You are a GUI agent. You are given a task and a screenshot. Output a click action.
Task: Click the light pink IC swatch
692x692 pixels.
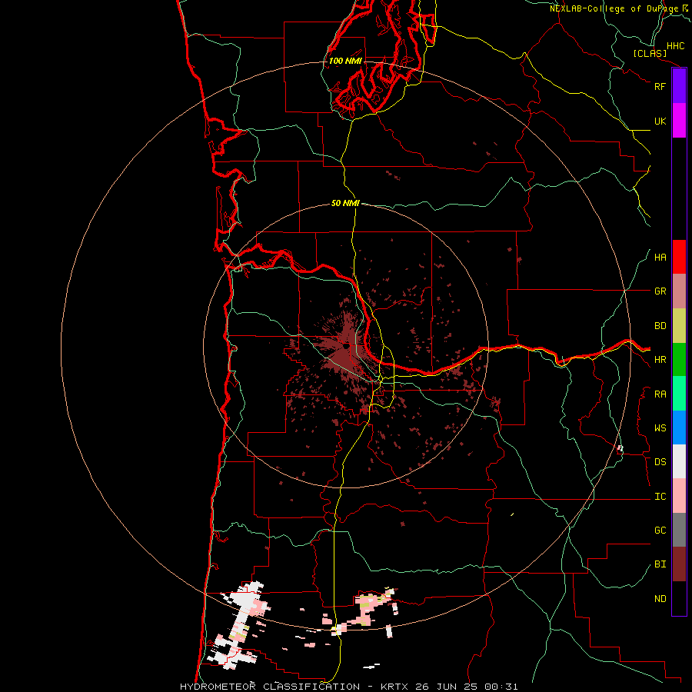click(x=679, y=496)
